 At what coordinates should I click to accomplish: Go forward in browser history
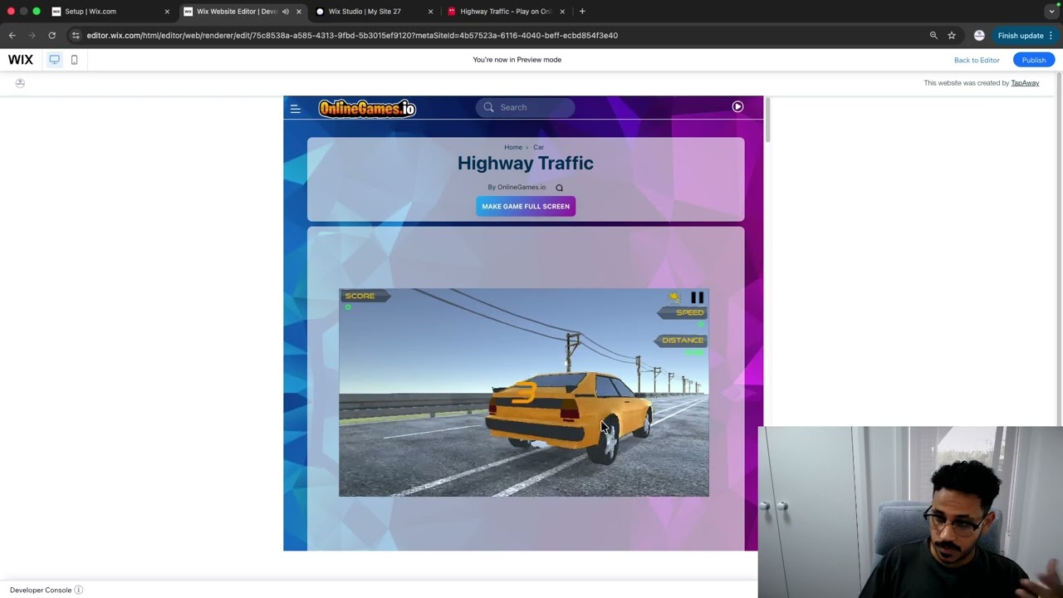coord(32,36)
